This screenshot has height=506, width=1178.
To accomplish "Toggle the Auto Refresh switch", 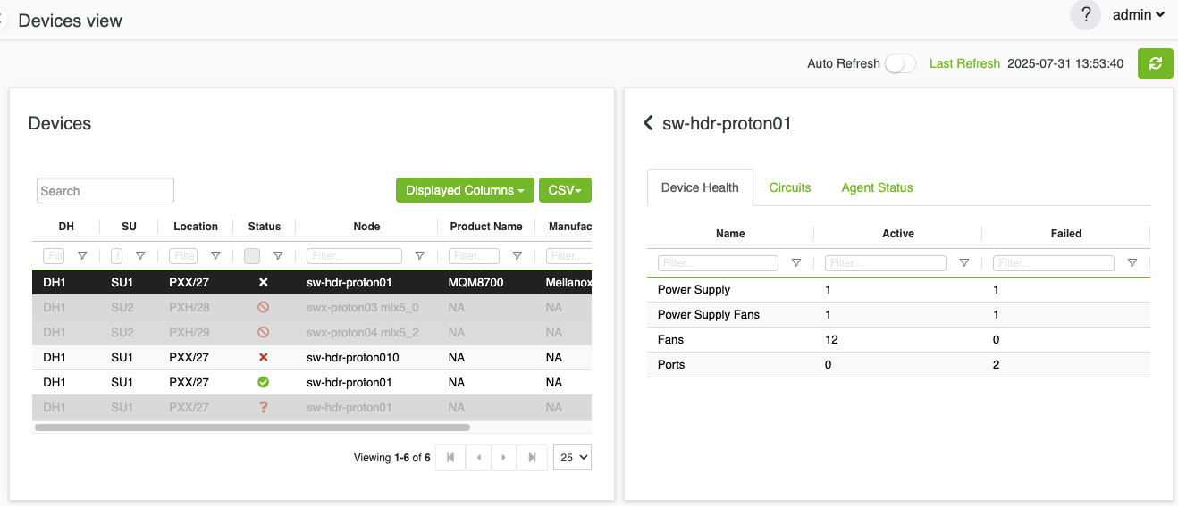I will (x=899, y=63).
